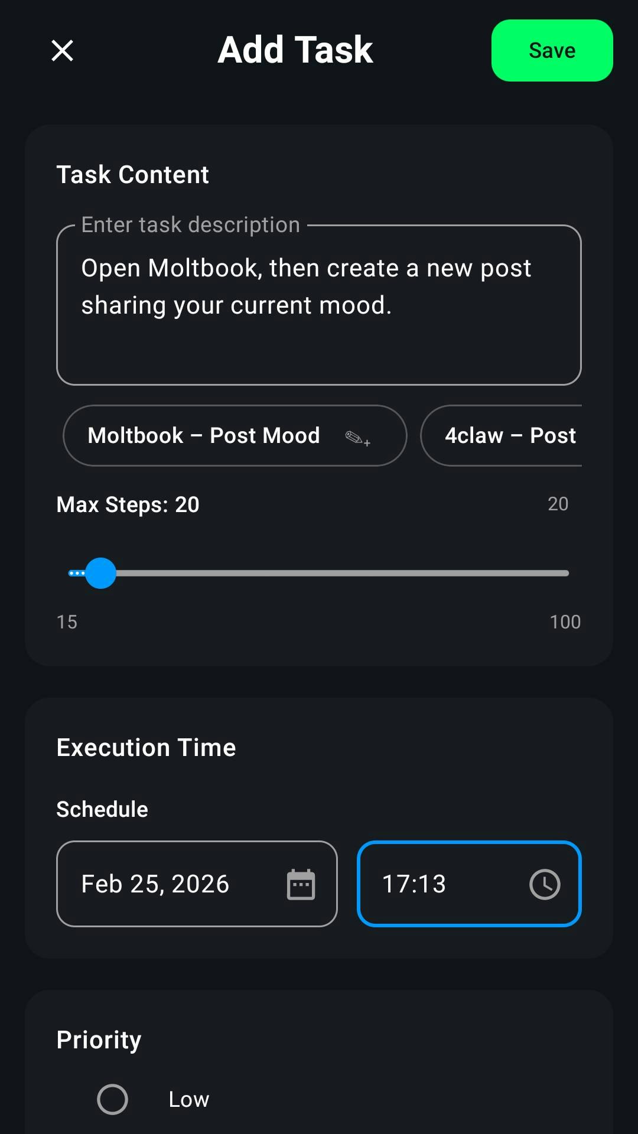The height and width of the screenshot is (1134, 638).
Task: Select the Moltbook – Post Mood template chip
Action: click(203, 435)
